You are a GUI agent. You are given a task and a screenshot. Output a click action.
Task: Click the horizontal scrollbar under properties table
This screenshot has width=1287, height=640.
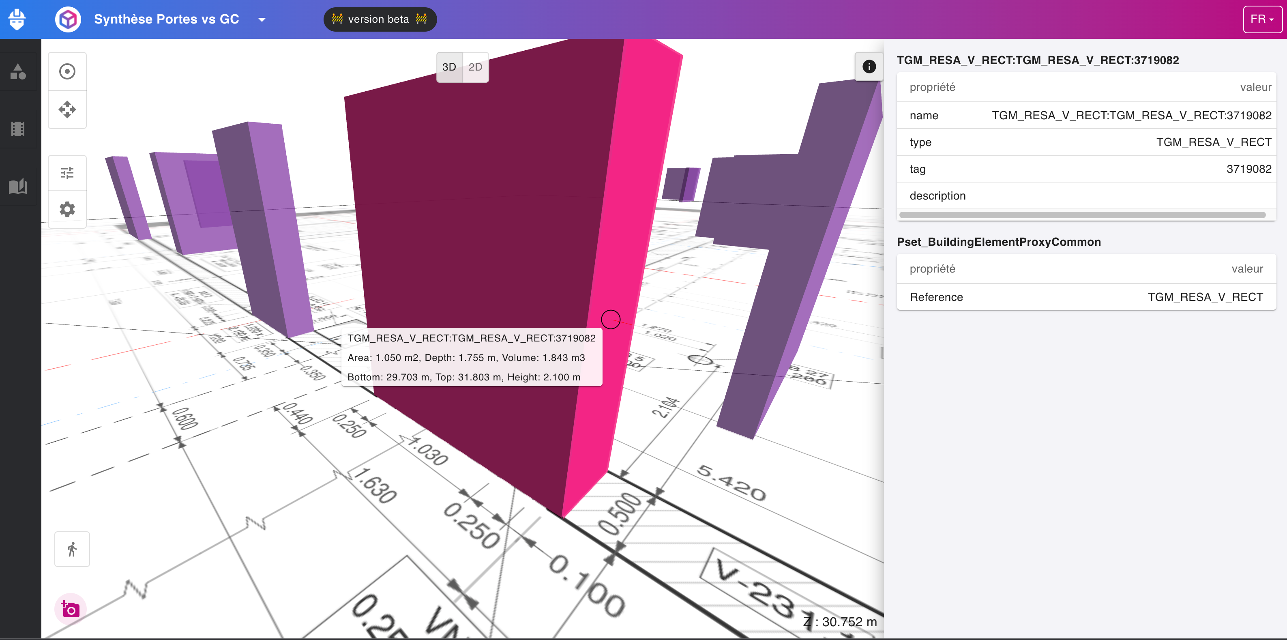1082,215
